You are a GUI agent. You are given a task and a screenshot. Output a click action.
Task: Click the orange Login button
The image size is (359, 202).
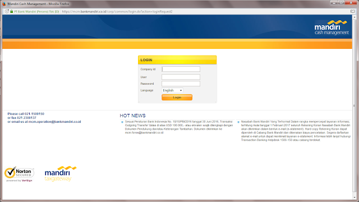click(177, 97)
